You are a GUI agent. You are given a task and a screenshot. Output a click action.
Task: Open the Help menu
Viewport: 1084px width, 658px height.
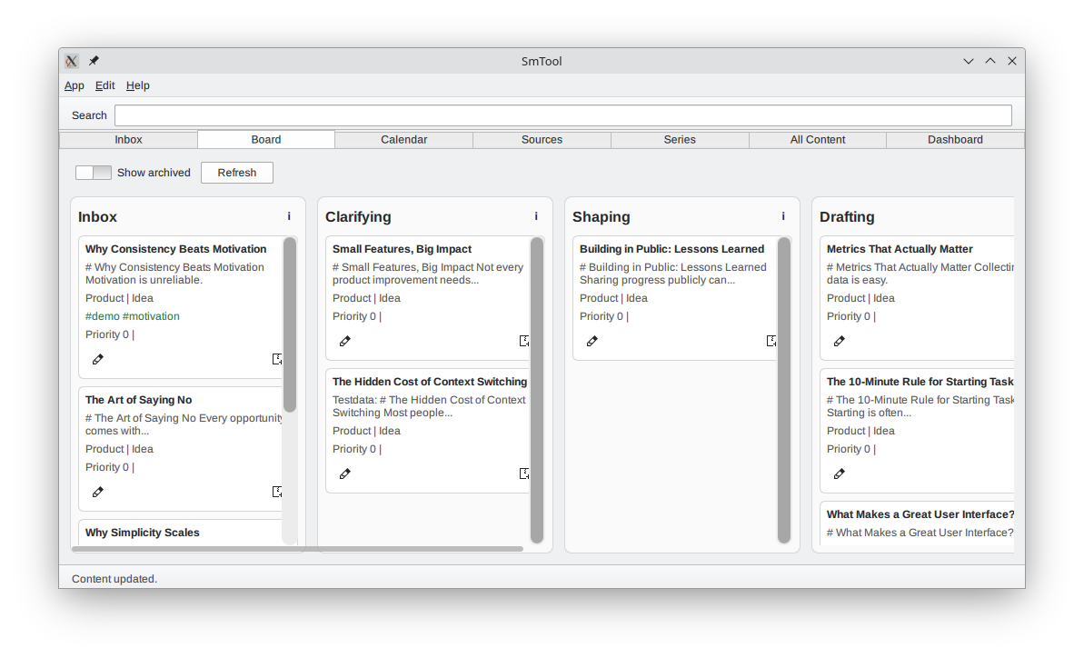click(x=137, y=85)
